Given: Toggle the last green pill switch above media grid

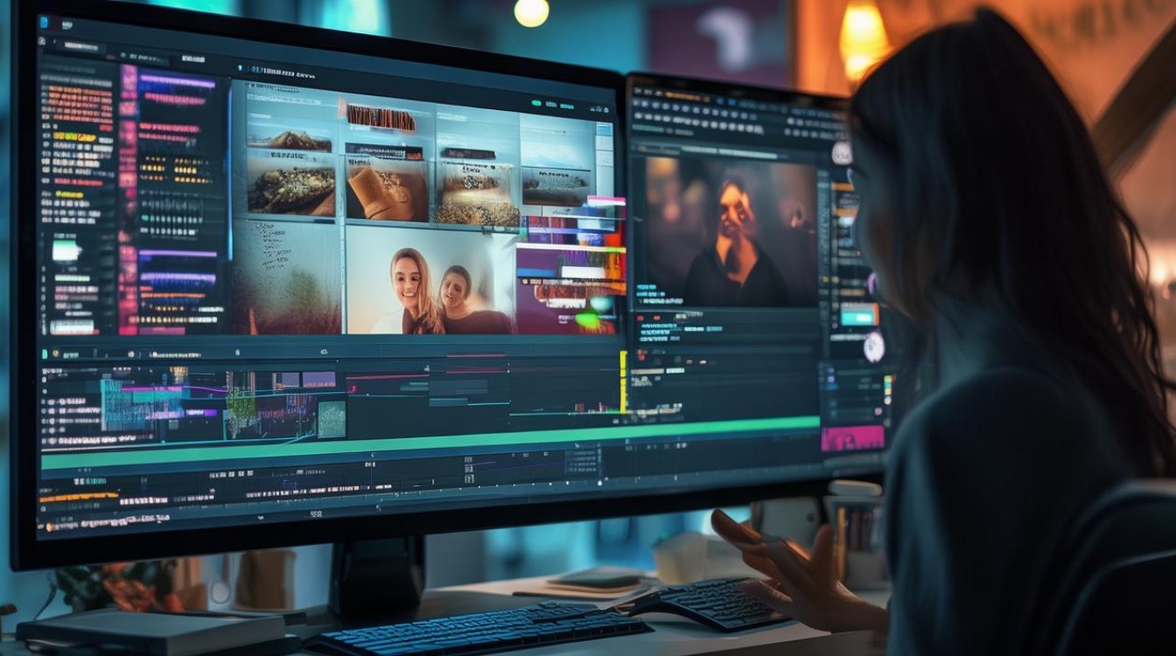Looking at the screenshot, I should (x=566, y=105).
